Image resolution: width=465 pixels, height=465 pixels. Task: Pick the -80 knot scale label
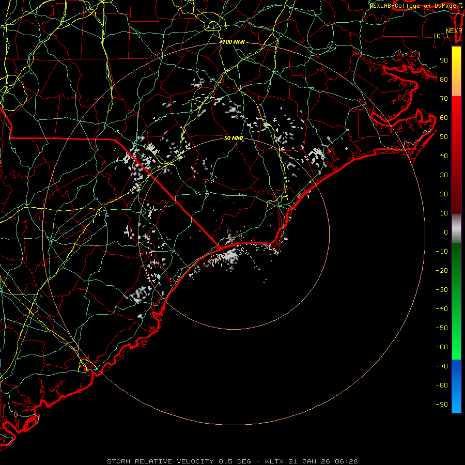pyautogui.click(x=442, y=385)
